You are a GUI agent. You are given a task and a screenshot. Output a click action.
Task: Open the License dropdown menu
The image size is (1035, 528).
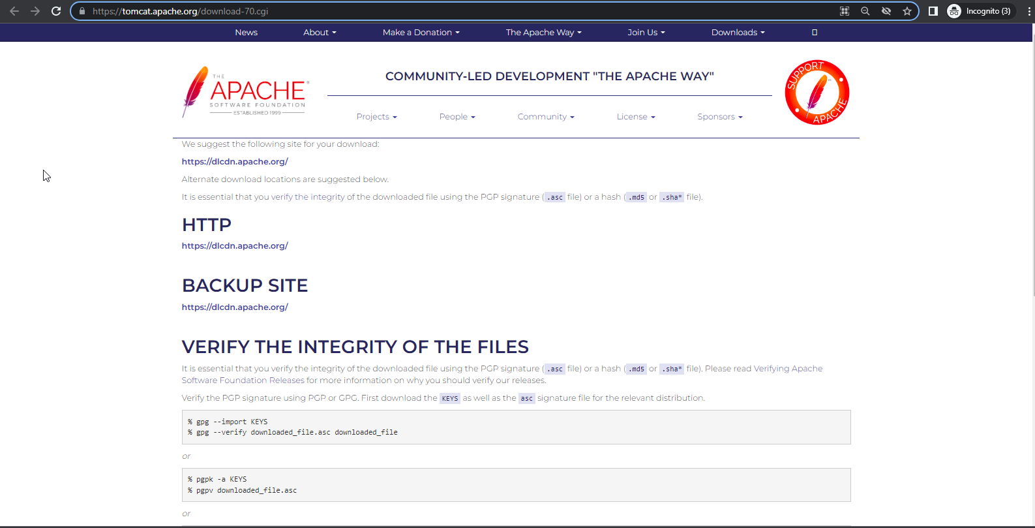[x=635, y=117]
